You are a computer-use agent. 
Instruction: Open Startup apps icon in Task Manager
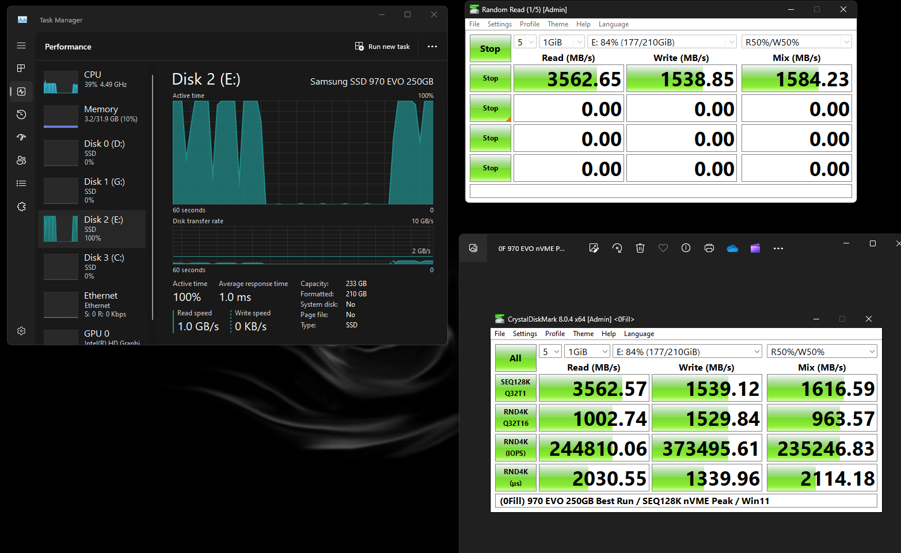(21, 138)
